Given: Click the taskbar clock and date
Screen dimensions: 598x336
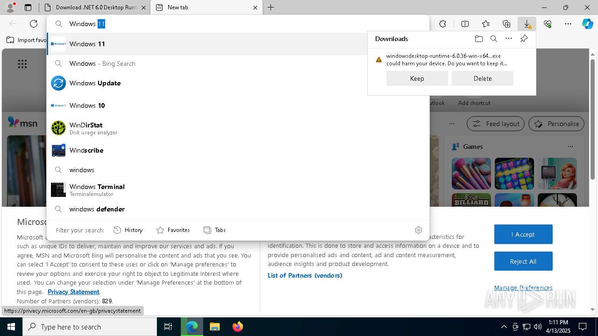Looking at the screenshot, I should click(558, 327).
